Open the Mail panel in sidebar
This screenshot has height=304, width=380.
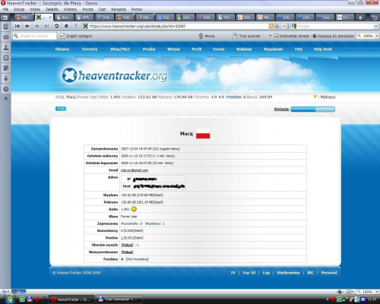point(6,37)
